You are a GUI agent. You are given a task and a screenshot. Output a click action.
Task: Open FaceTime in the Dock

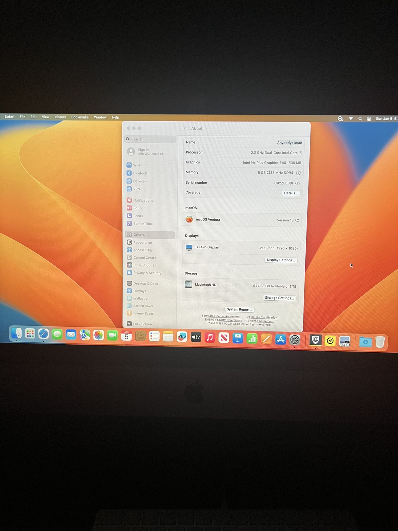[x=112, y=335]
